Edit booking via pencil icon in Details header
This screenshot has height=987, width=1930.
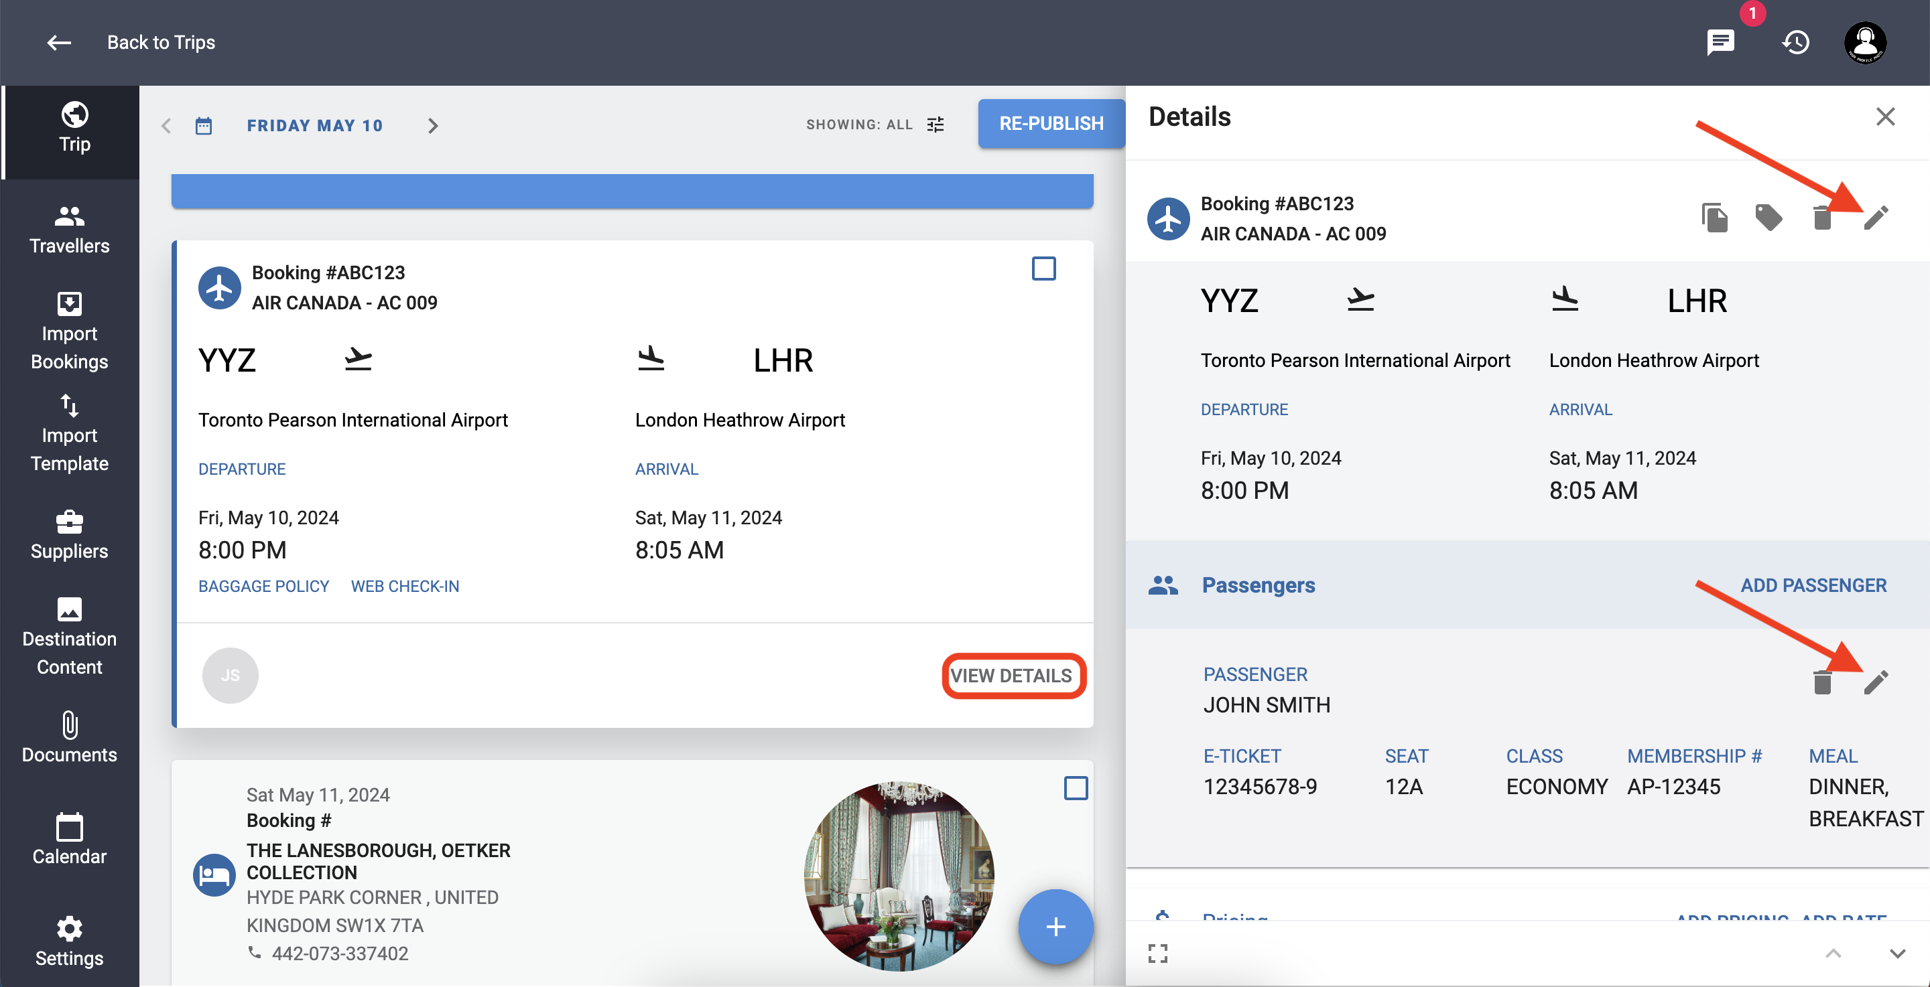pyautogui.click(x=1876, y=218)
